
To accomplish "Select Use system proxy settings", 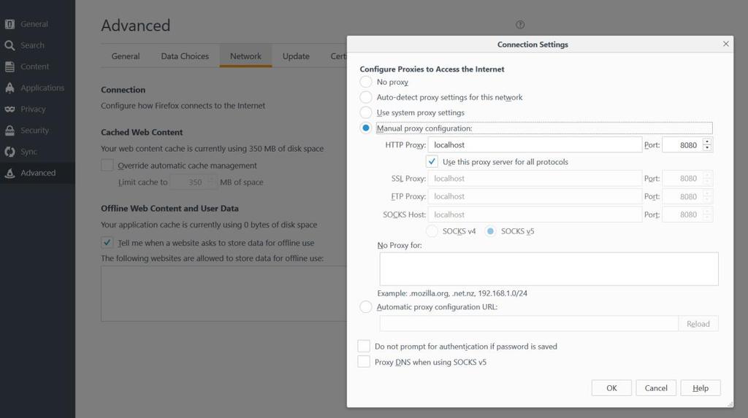I will click(366, 112).
